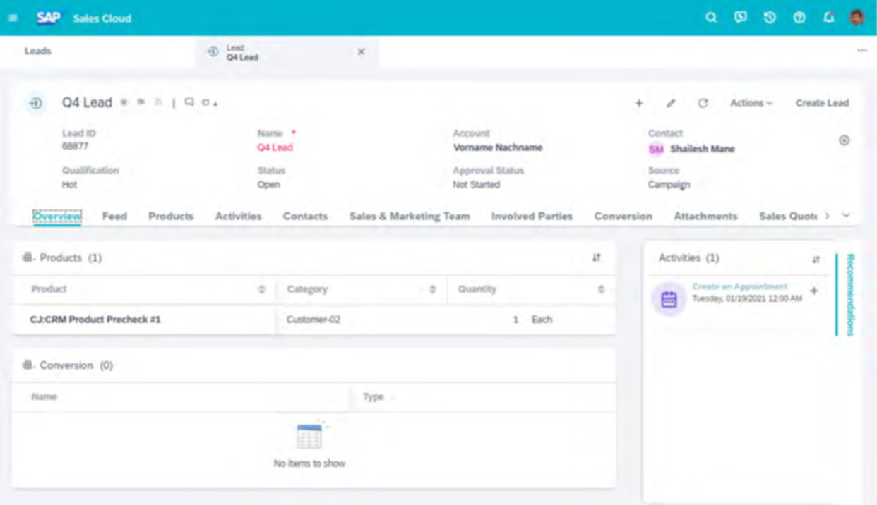Image resolution: width=877 pixels, height=505 pixels.
Task: Open the Involved Parties tab
Action: [532, 217]
